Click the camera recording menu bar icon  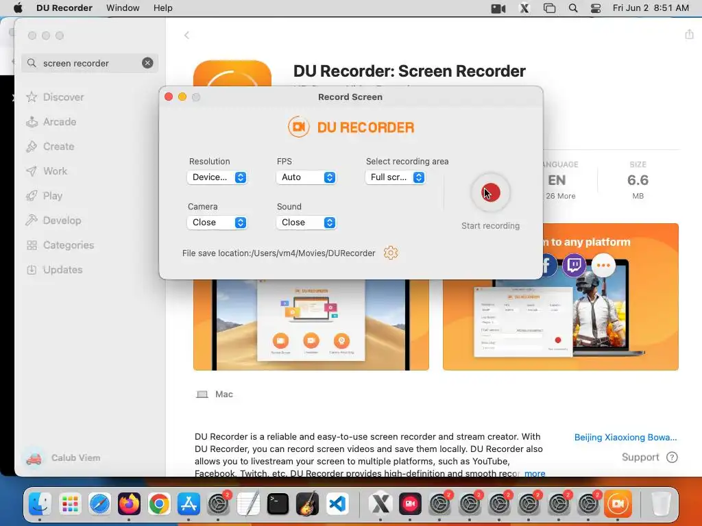tap(498, 8)
